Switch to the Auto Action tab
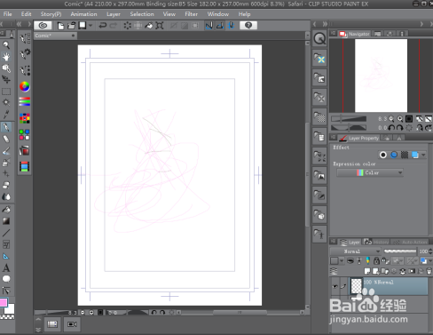Image resolution: width=433 pixels, height=335 pixels. click(410, 242)
